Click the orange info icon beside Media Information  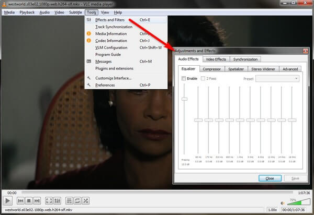click(x=89, y=33)
